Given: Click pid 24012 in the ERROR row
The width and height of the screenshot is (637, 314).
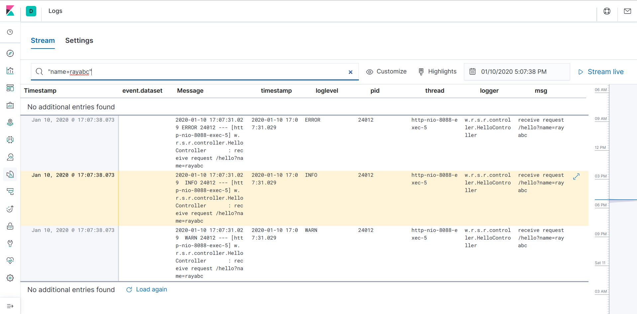Looking at the screenshot, I should tap(366, 120).
